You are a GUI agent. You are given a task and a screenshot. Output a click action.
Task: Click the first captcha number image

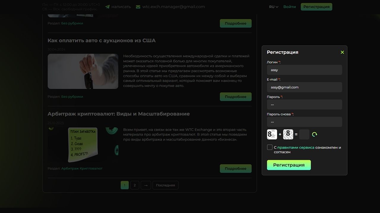272,134
